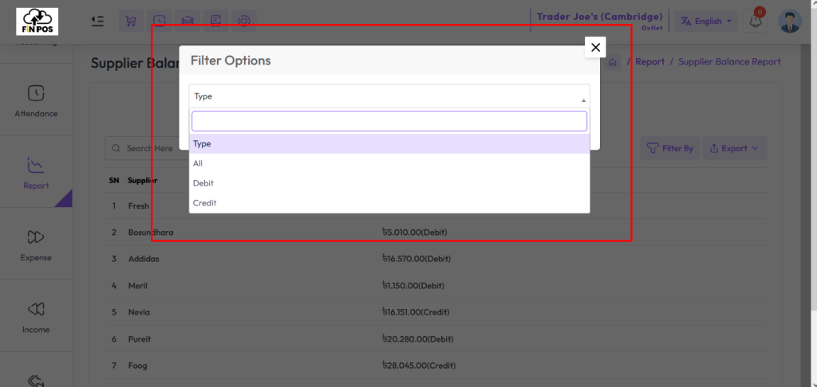This screenshot has width=817, height=387.
Task: Close the Filter Options dialog
Action: coord(595,47)
